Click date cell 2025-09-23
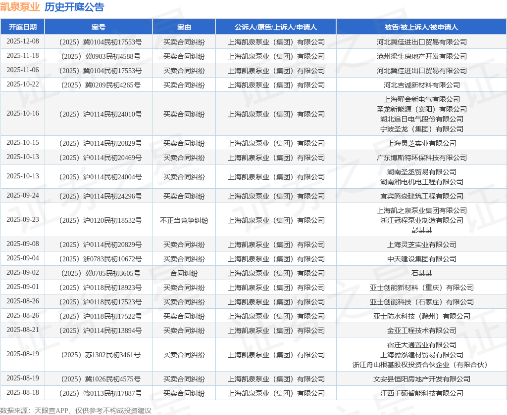 [x=23, y=220]
